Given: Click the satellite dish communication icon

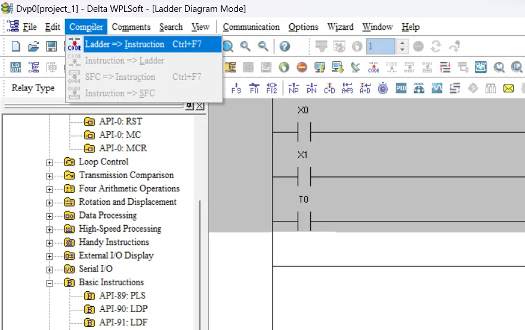Looking at the screenshot, I should (x=356, y=67).
